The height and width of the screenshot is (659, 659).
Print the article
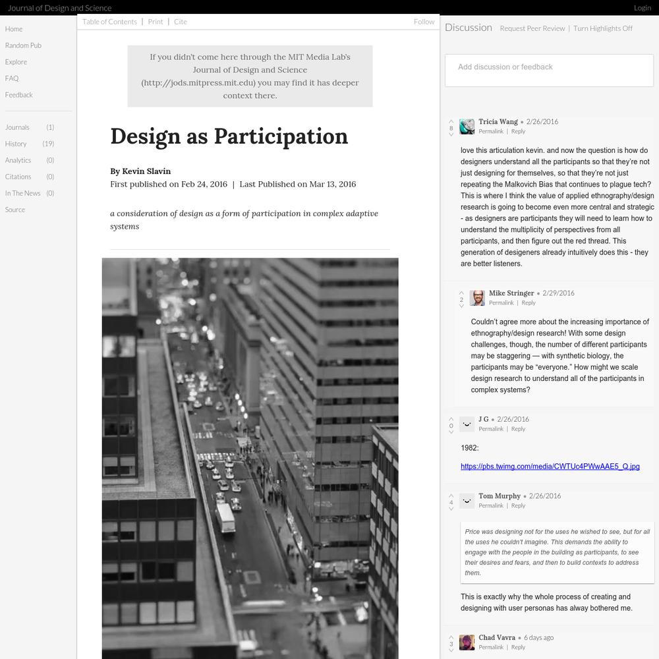point(155,22)
